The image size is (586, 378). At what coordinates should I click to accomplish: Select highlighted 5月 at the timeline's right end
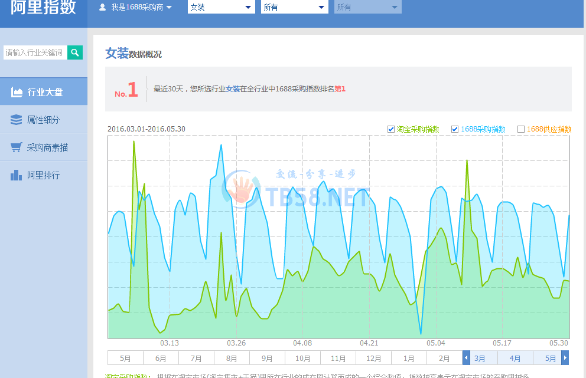click(550, 358)
